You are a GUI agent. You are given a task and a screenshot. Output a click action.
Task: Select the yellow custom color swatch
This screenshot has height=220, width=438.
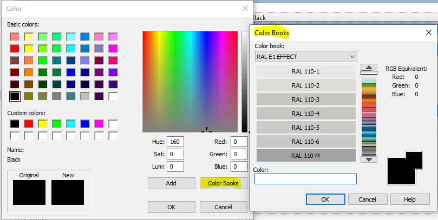tap(43, 124)
